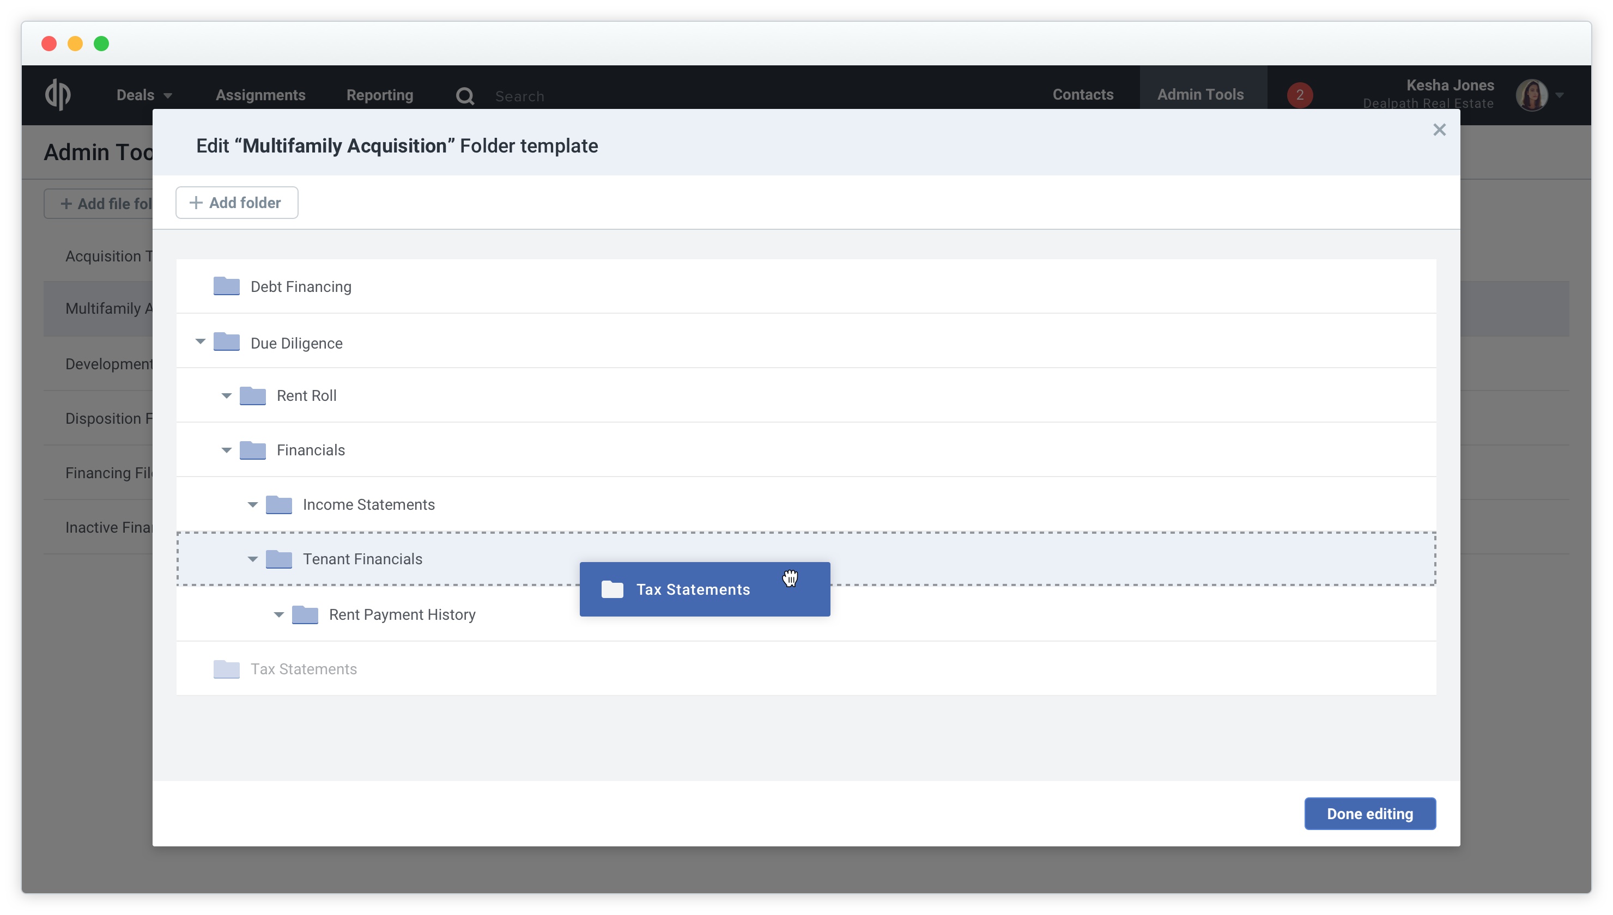
Task: Open Contacts in the navbar
Action: 1082,94
